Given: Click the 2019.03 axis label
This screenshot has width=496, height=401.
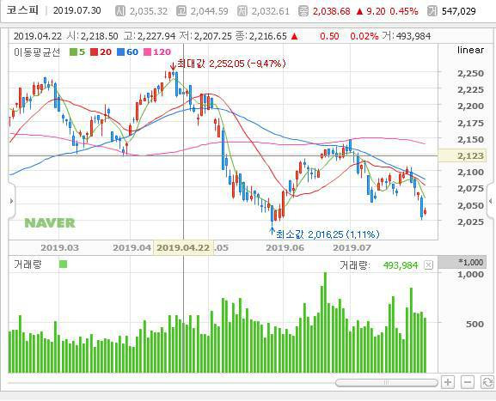Looking at the screenshot, I should tap(60, 248).
